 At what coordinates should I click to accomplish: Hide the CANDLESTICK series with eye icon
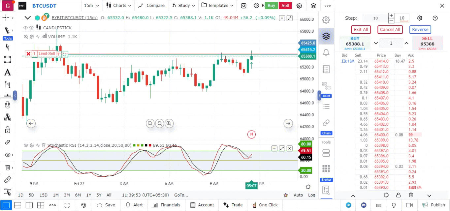[25, 28]
